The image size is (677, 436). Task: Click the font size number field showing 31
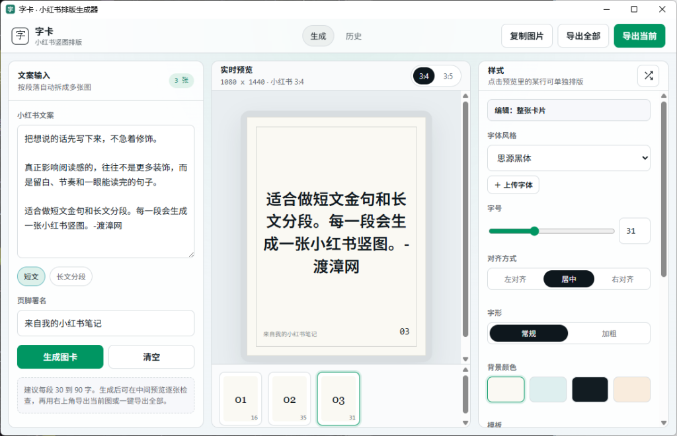634,231
